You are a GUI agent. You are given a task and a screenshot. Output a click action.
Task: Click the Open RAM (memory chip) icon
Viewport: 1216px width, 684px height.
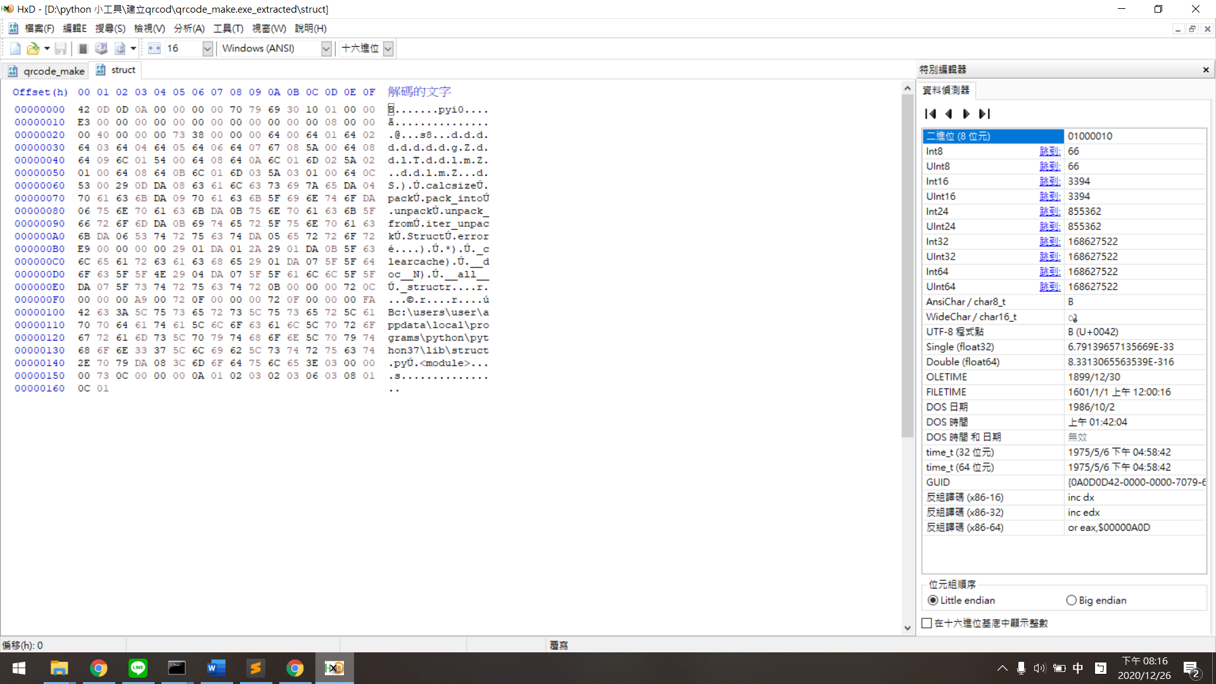[82, 49]
